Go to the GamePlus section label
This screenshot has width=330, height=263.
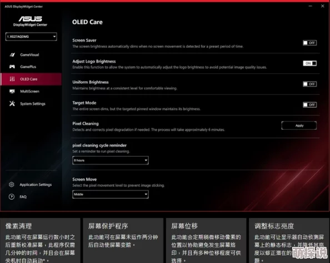click(x=28, y=67)
